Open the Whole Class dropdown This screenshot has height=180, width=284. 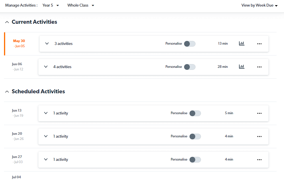click(x=81, y=5)
